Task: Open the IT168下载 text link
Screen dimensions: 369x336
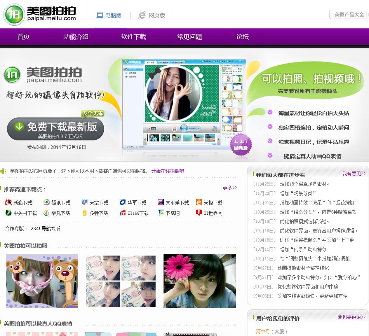Action: tap(138, 213)
